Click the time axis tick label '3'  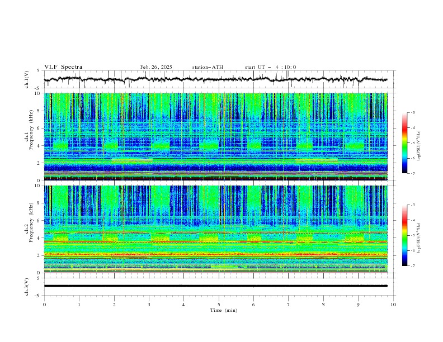[149, 305]
